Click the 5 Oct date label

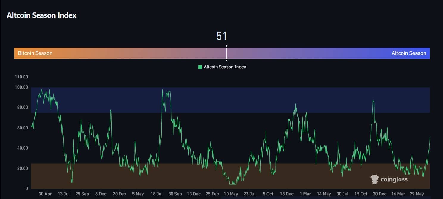(x=268, y=194)
